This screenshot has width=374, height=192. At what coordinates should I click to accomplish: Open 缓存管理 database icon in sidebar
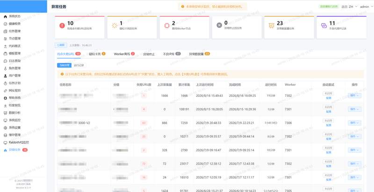(x=5, y=135)
